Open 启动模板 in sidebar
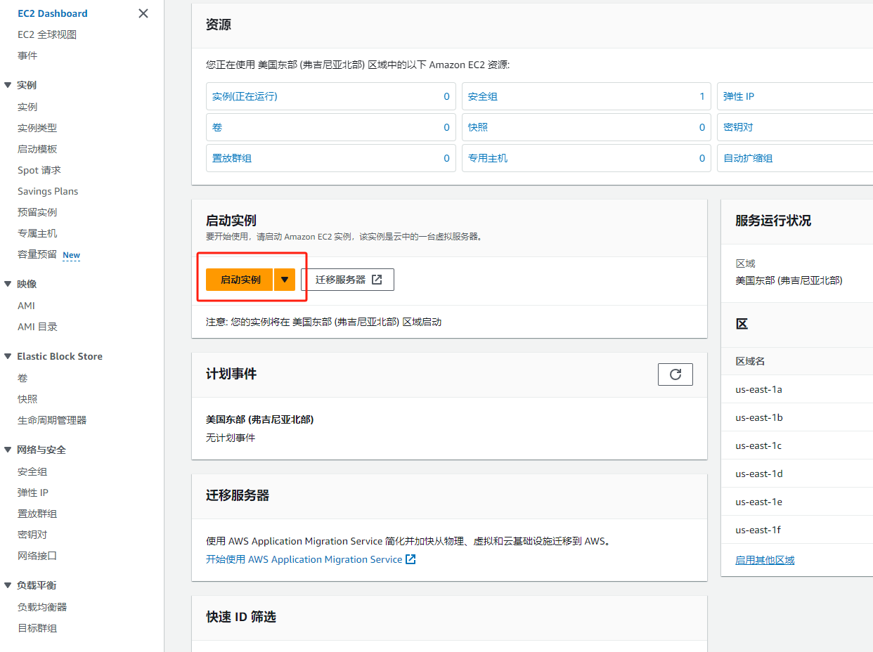This screenshot has width=873, height=652. point(37,149)
